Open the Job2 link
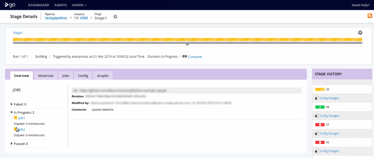The width and height of the screenshot is (374, 158). [x=22, y=129]
